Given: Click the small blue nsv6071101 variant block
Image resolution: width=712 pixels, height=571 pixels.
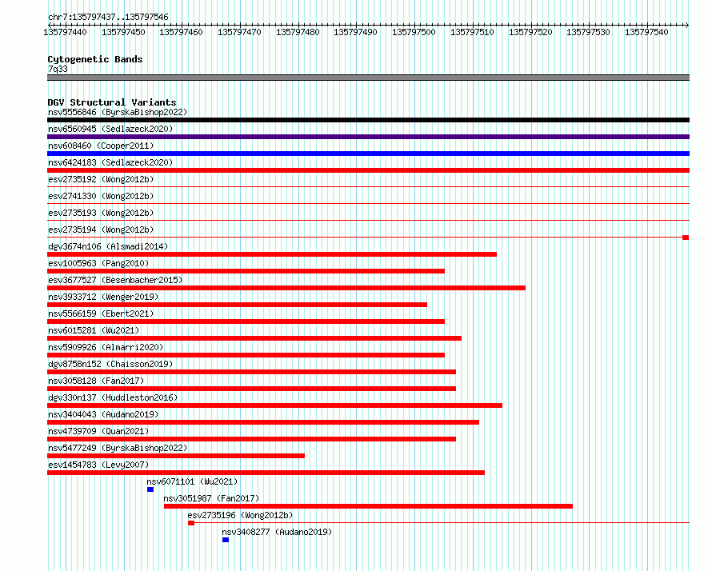Looking at the screenshot, I should click(150, 489).
